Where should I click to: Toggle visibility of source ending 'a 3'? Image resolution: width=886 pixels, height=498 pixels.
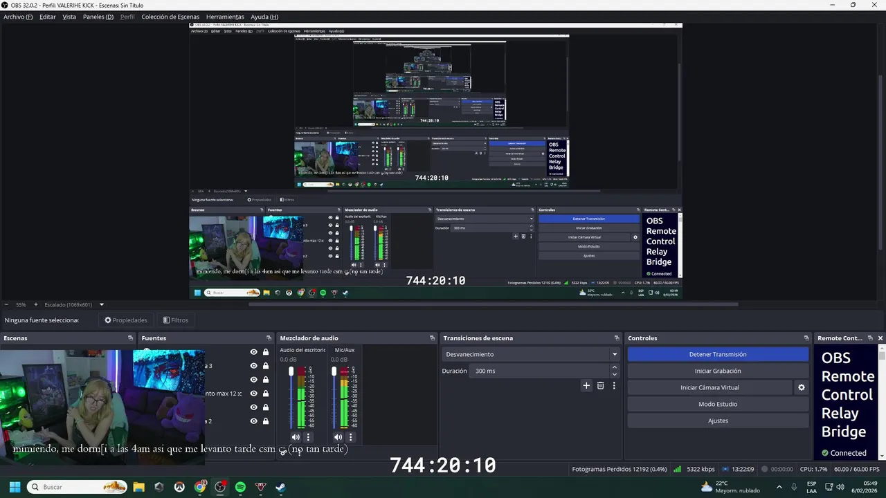(253, 366)
